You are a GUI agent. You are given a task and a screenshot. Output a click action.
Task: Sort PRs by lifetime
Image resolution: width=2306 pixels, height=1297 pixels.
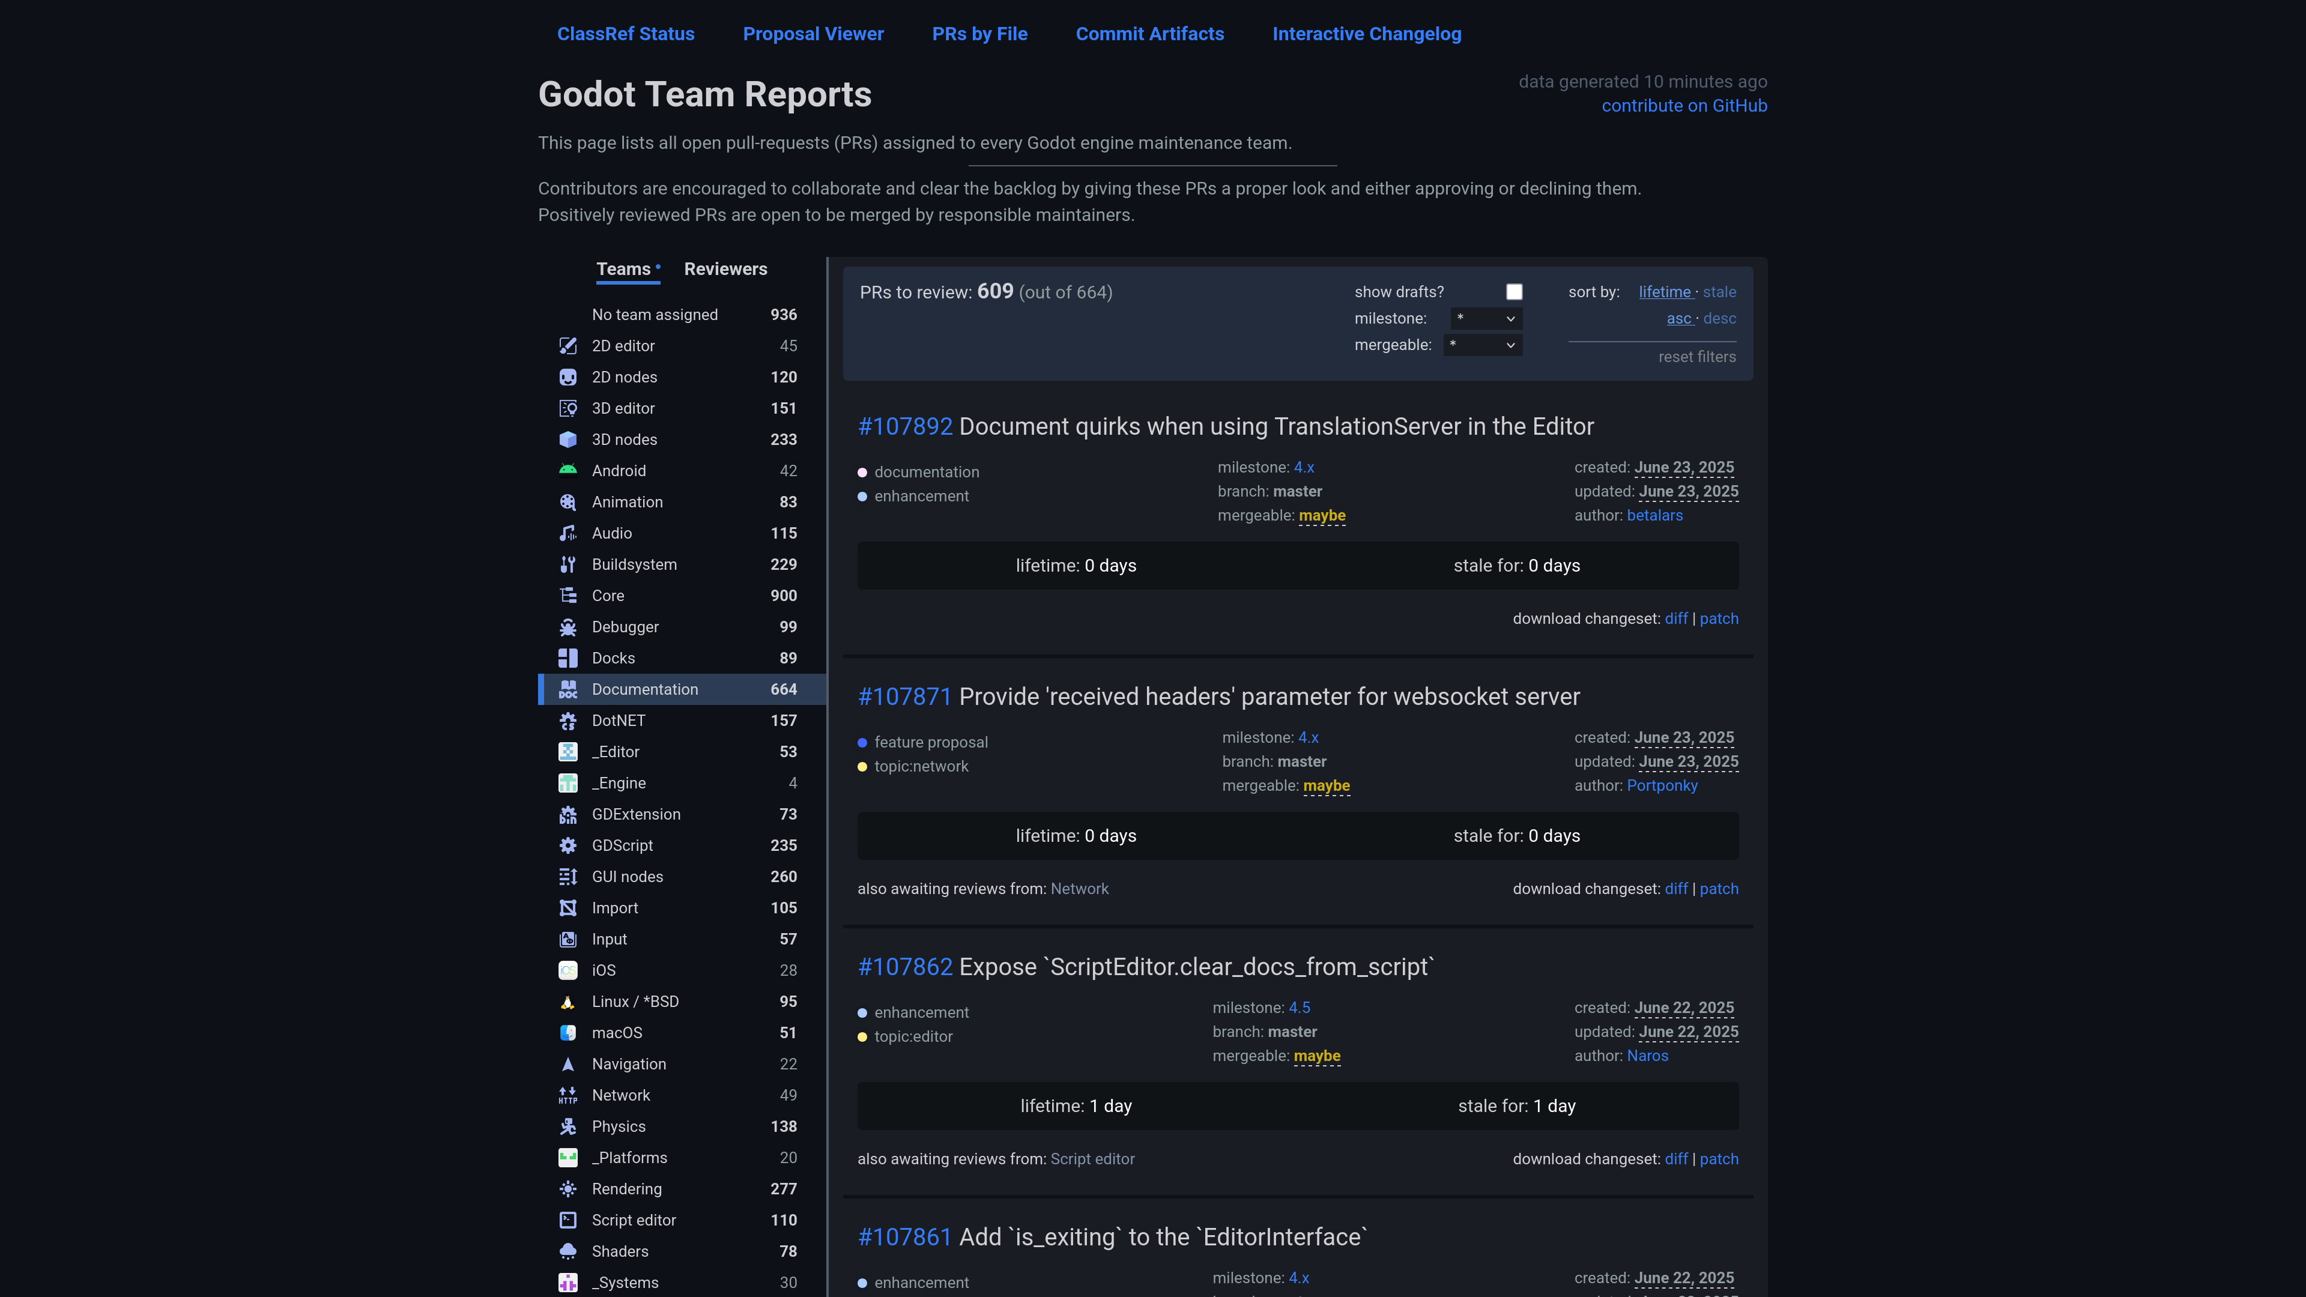[1664, 292]
